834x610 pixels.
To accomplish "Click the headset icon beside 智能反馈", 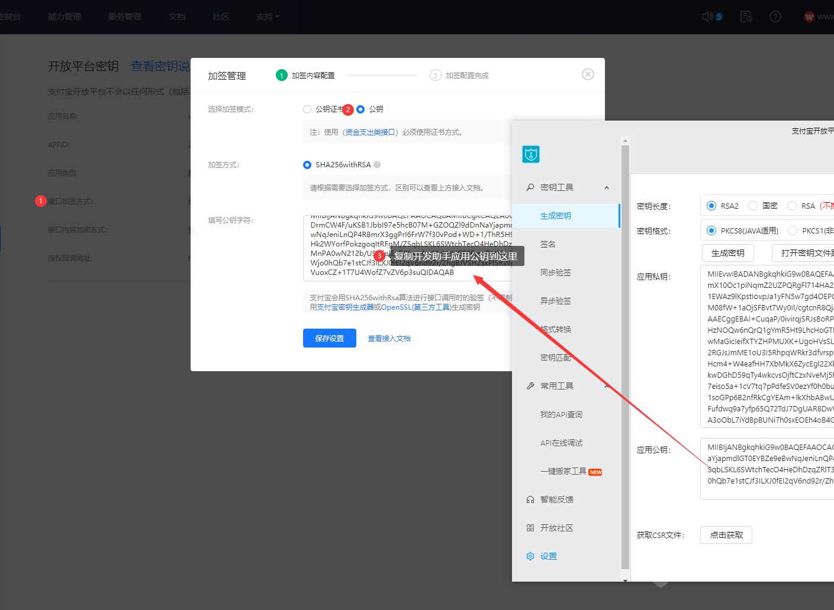I will [x=530, y=499].
